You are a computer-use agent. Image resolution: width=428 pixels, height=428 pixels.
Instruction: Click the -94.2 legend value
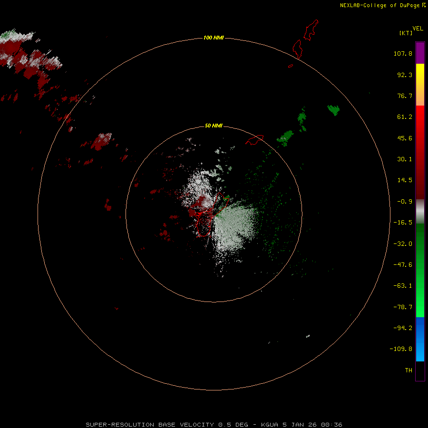pos(403,328)
